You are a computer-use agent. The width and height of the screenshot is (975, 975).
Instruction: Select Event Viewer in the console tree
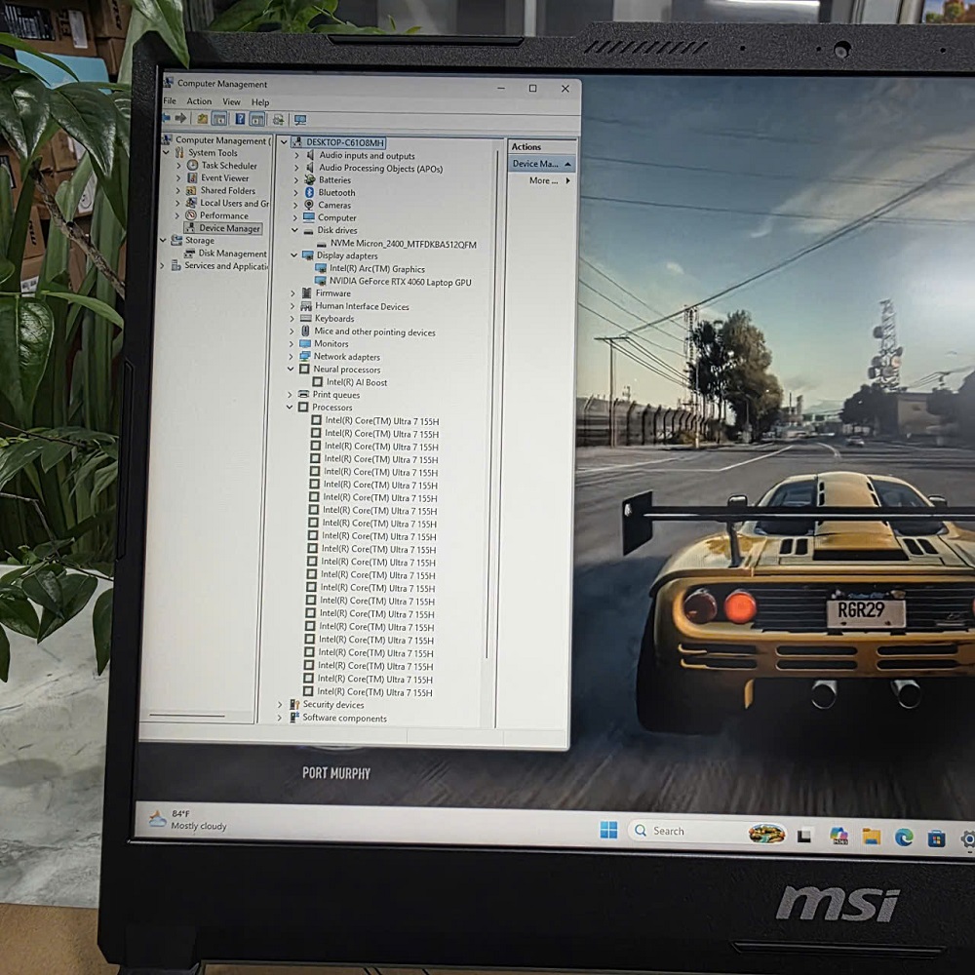[x=224, y=177]
